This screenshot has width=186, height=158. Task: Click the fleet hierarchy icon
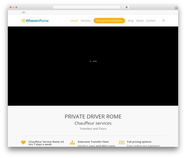coord(72,142)
